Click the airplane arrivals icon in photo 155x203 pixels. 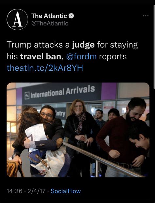pos(27,95)
